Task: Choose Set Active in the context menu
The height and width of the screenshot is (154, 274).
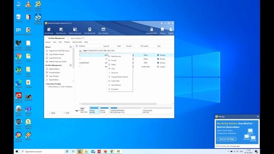Action: tap(120, 73)
